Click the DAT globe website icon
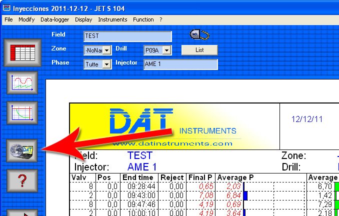The width and height of the screenshot is (339, 216). 22,150
